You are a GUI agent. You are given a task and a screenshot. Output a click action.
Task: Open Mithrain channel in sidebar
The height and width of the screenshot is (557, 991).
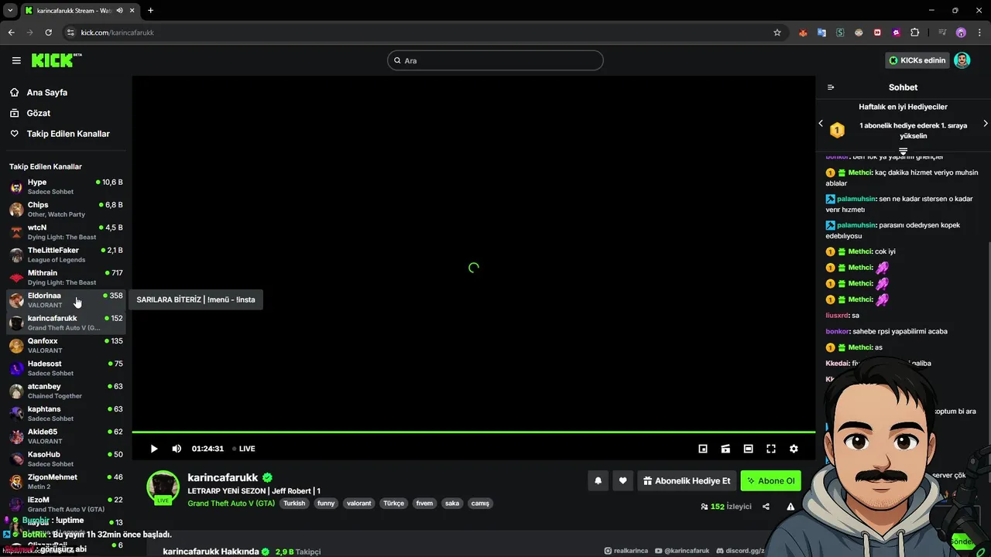66,277
